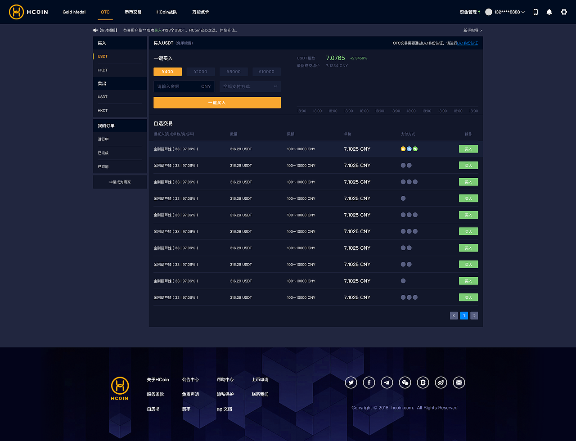Open the mobile phone app icon
The image size is (576, 441).
coord(535,12)
